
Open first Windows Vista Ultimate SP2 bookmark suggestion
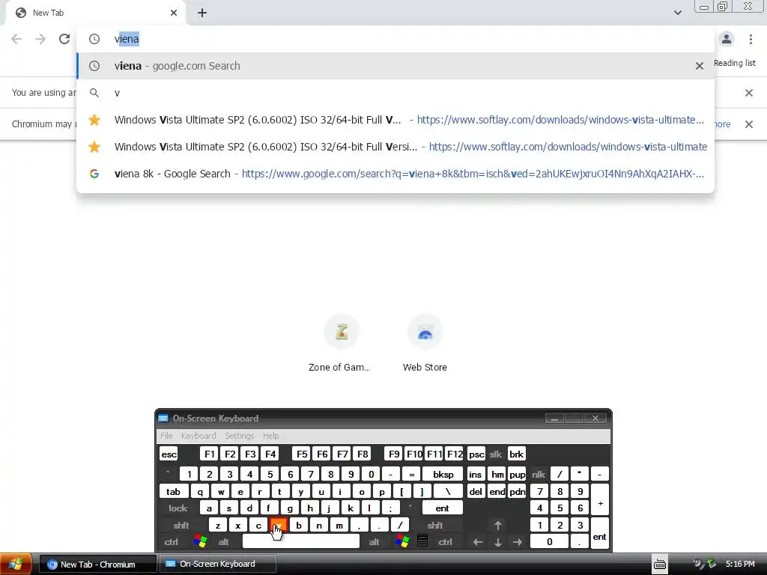click(395, 120)
